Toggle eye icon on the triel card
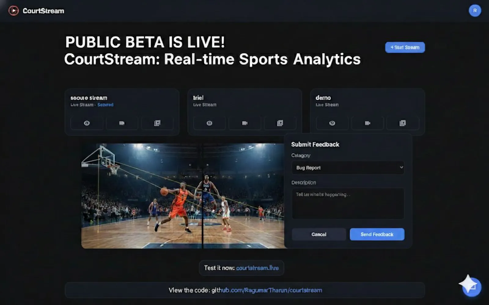489x305 pixels. (x=209, y=123)
